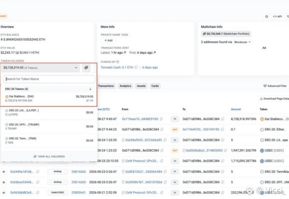
Task: Click VIEW ALL HOLDINGS
Action: [49, 157]
